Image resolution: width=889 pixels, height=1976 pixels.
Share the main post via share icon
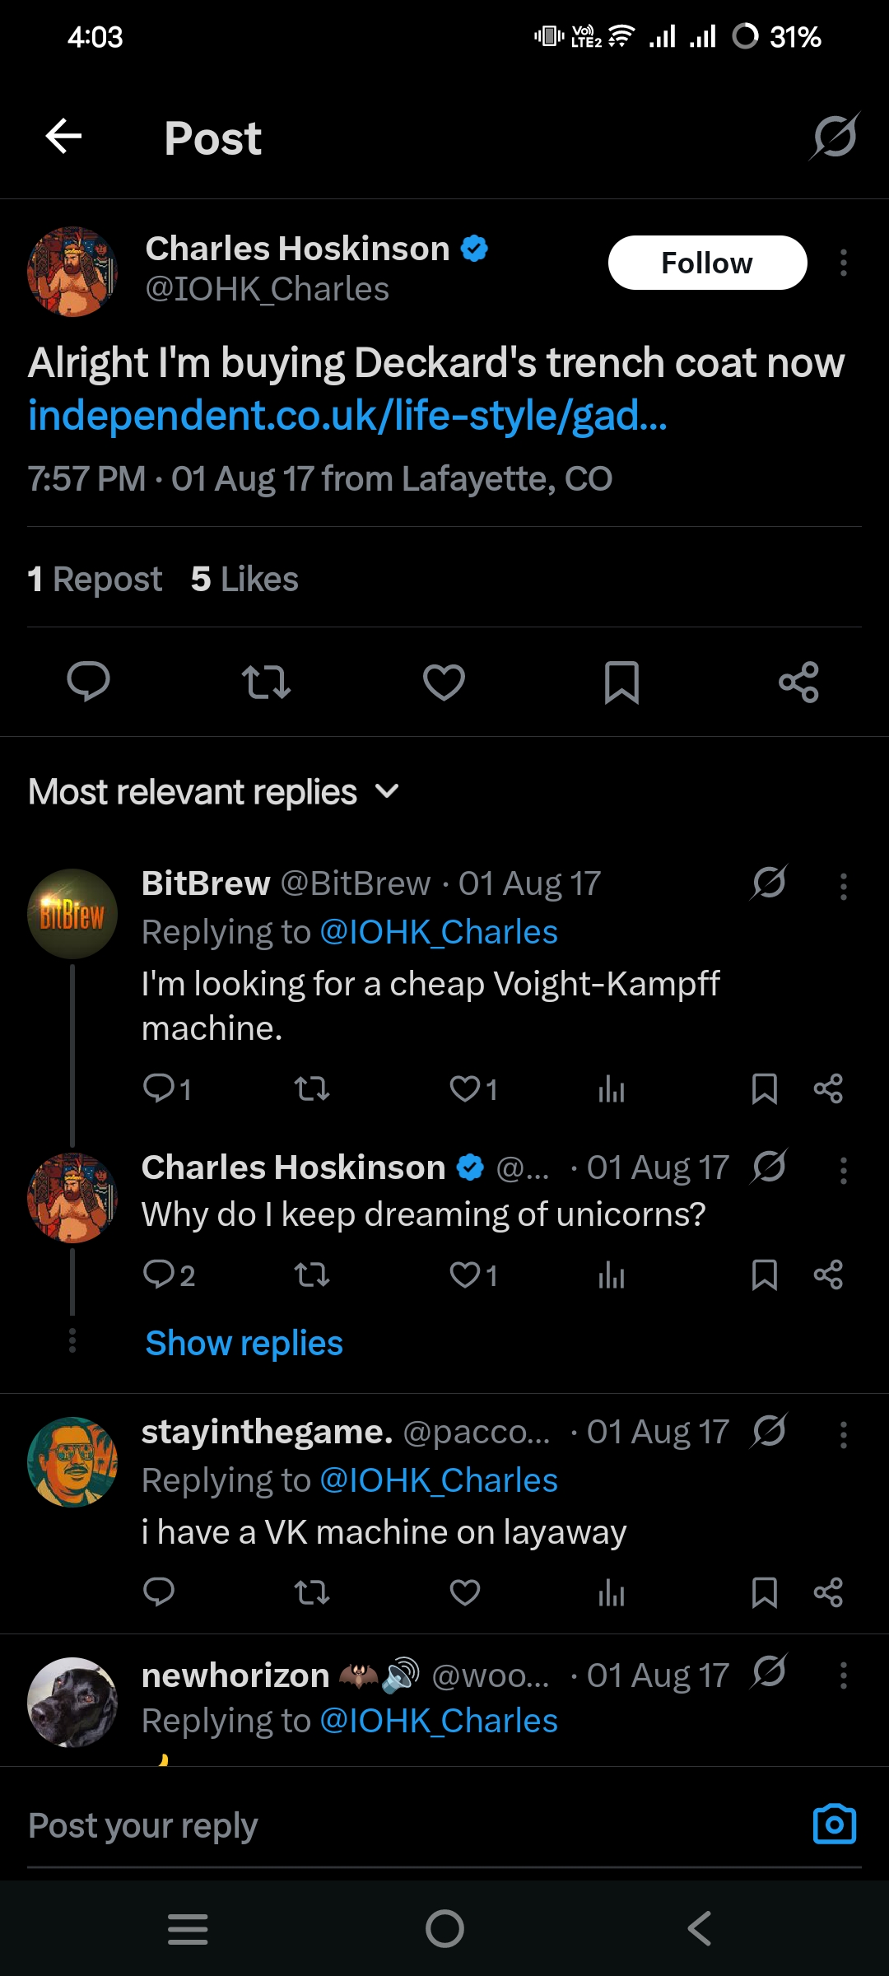798,682
